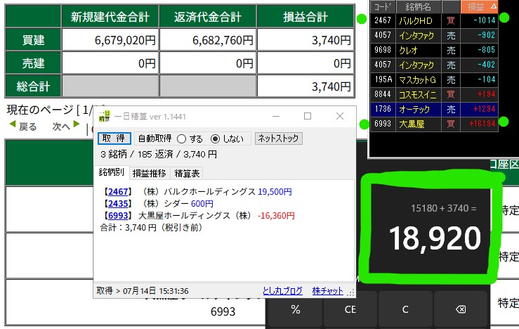Open stock code 6993 link
519x329 pixels.
coord(118,216)
